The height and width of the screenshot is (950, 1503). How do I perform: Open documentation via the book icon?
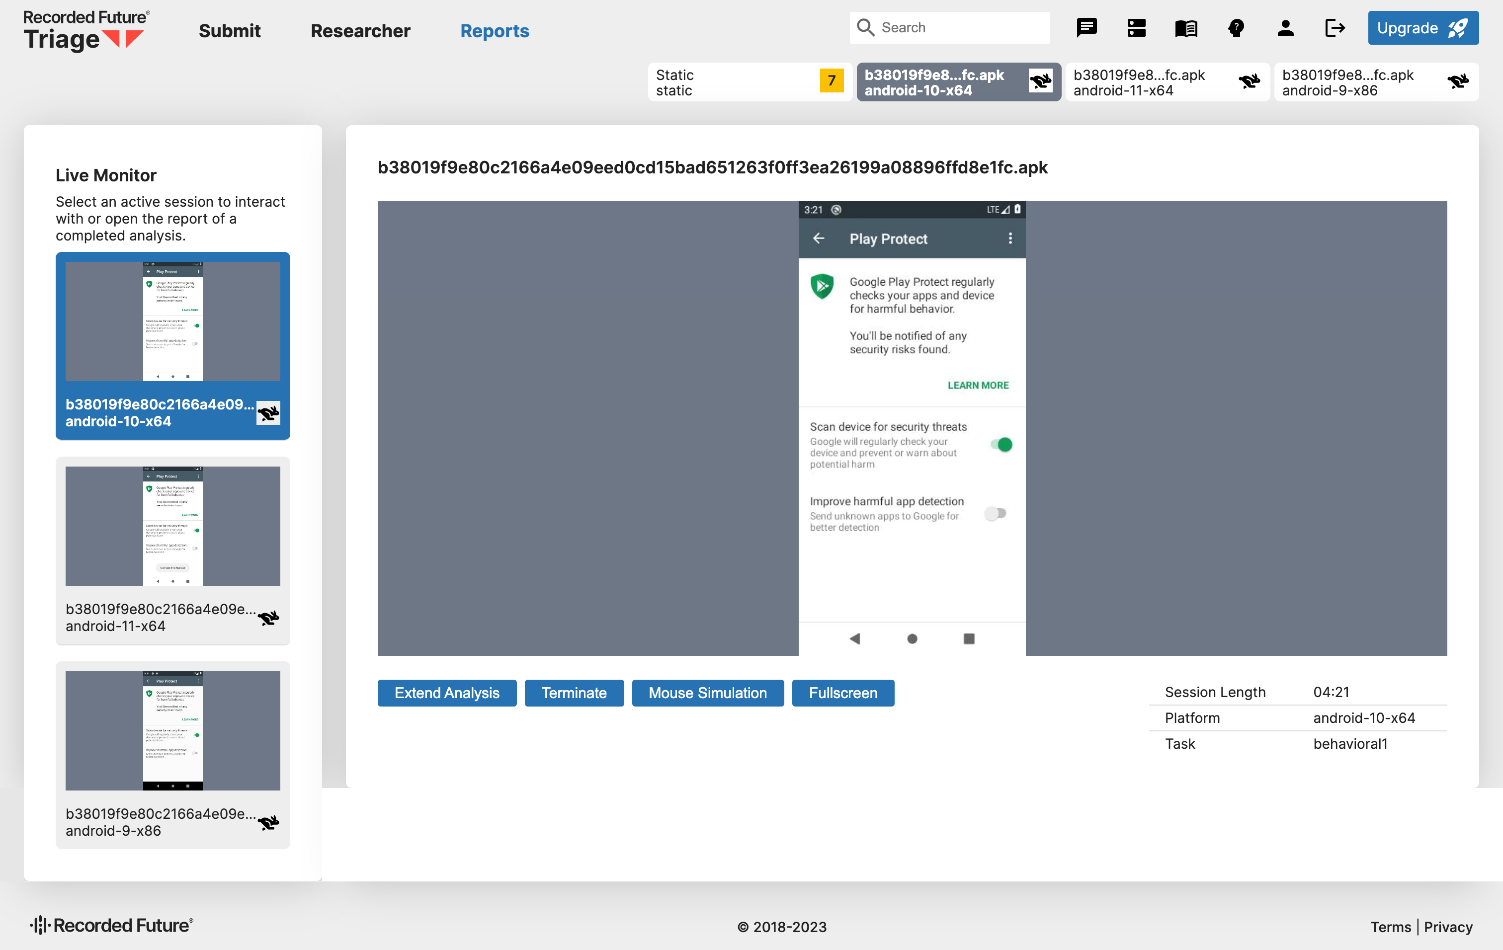click(1186, 27)
